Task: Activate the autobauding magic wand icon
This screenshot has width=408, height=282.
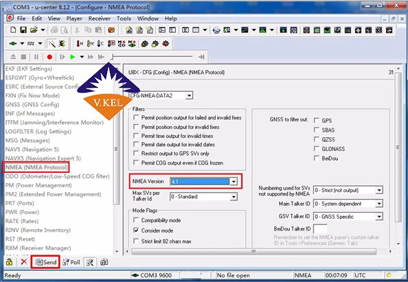Action: click(52, 43)
